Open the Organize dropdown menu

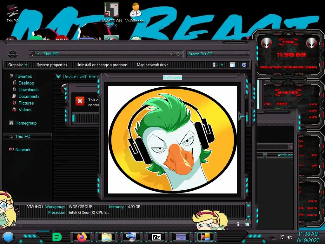18,65
